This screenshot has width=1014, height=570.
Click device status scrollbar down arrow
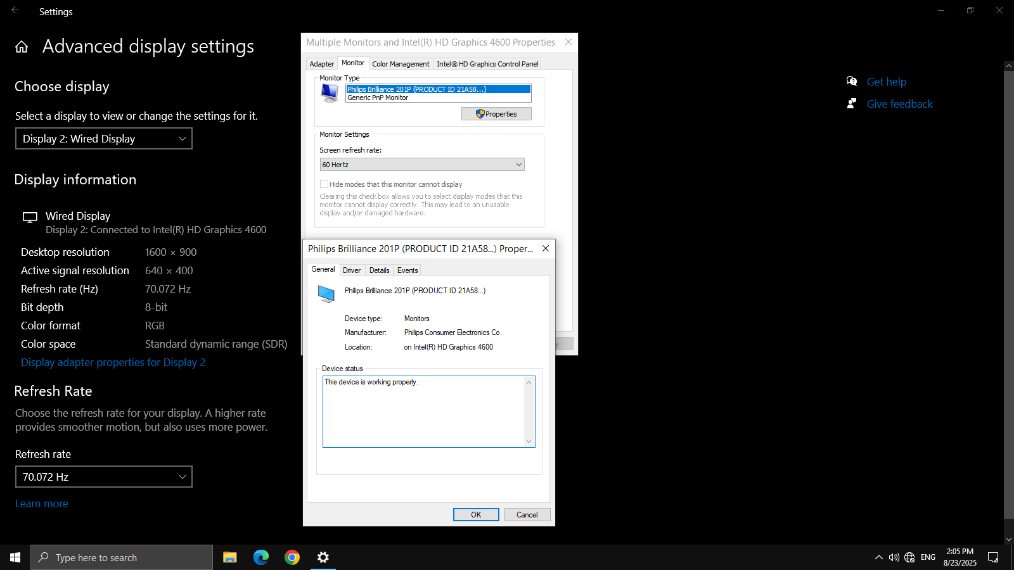[x=529, y=441]
